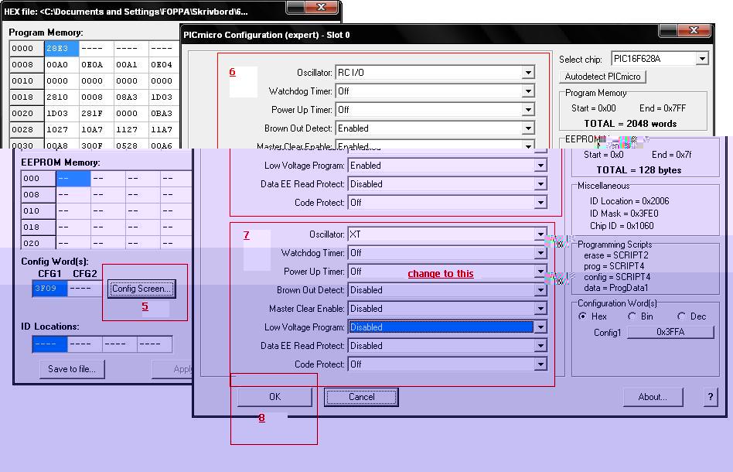Select Program Memory cell 1027
Image resolution: width=733 pixels, height=472 pixels.
click(x=62, y=129)
